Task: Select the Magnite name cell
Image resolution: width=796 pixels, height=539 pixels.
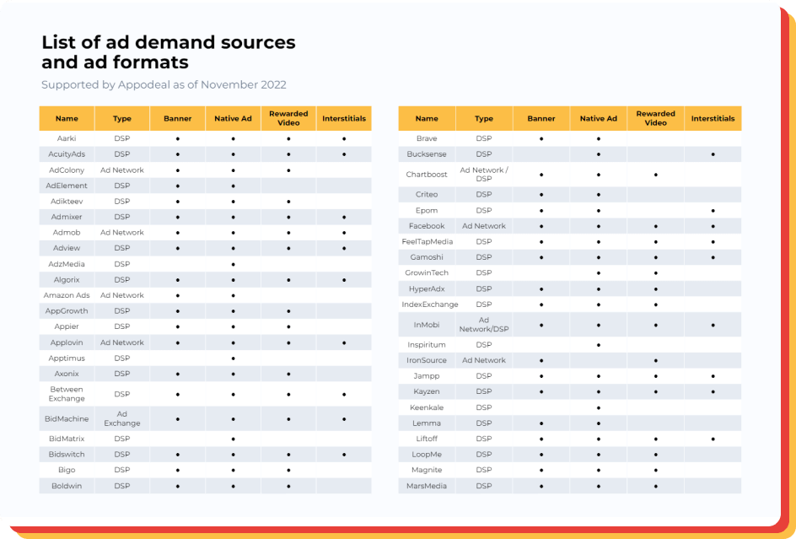Action: point(427,471)
